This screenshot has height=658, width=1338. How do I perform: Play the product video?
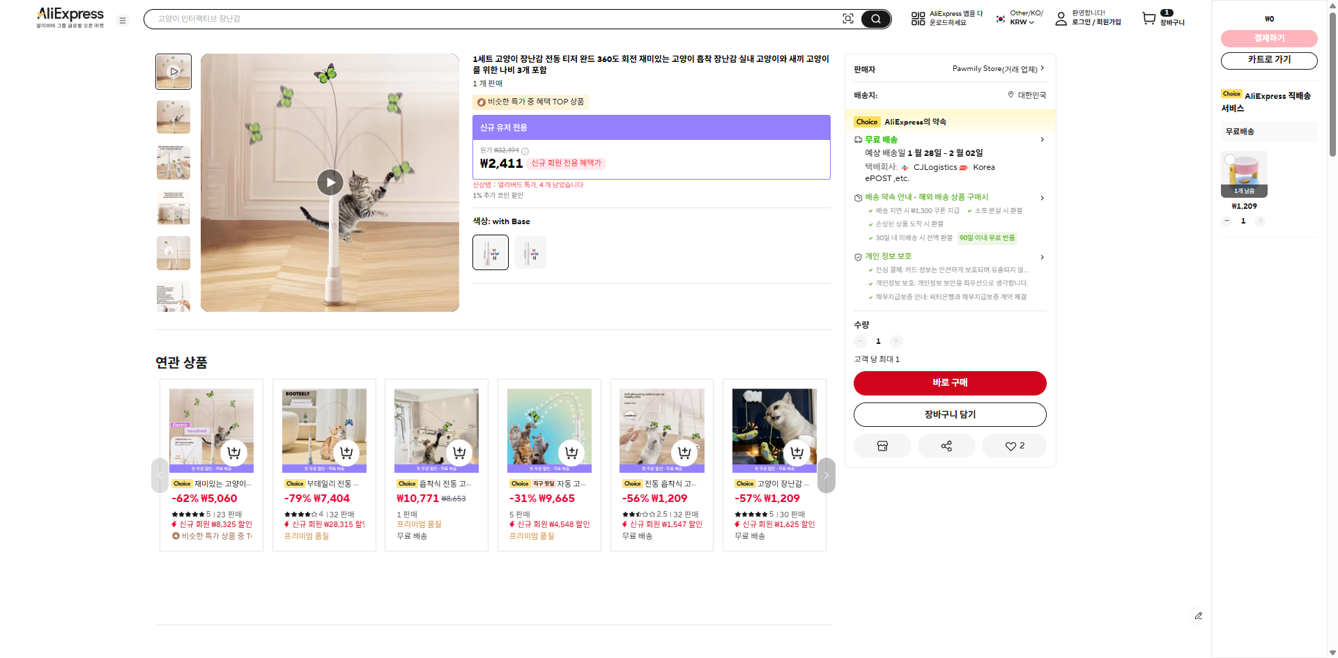pos(330,182)
